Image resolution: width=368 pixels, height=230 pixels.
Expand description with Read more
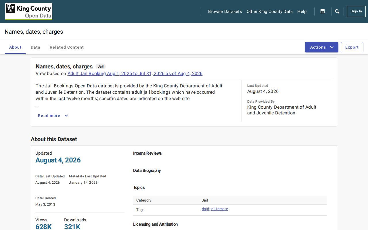(x=53, y=116)
